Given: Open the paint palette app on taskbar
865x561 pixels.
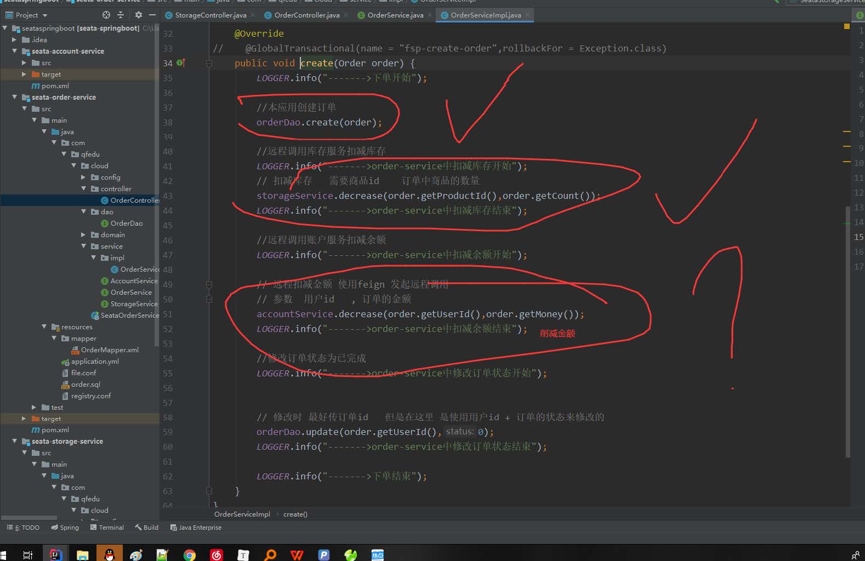Looking at the screenshot, I should (136, 555).
